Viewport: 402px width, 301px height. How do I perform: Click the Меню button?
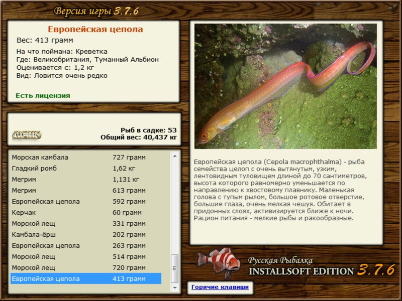(x=27, y=134)
